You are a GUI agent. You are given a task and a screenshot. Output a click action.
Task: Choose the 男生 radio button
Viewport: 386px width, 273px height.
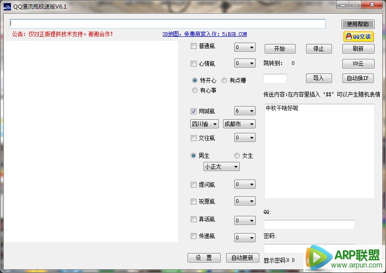tap(193, 156)
